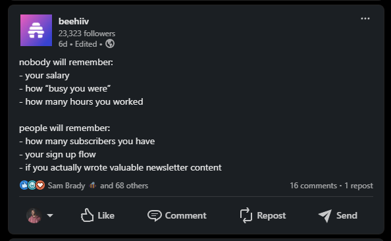Expand the react-as profile dropdown arrow

pyautogui.click(x=50, y=215)
